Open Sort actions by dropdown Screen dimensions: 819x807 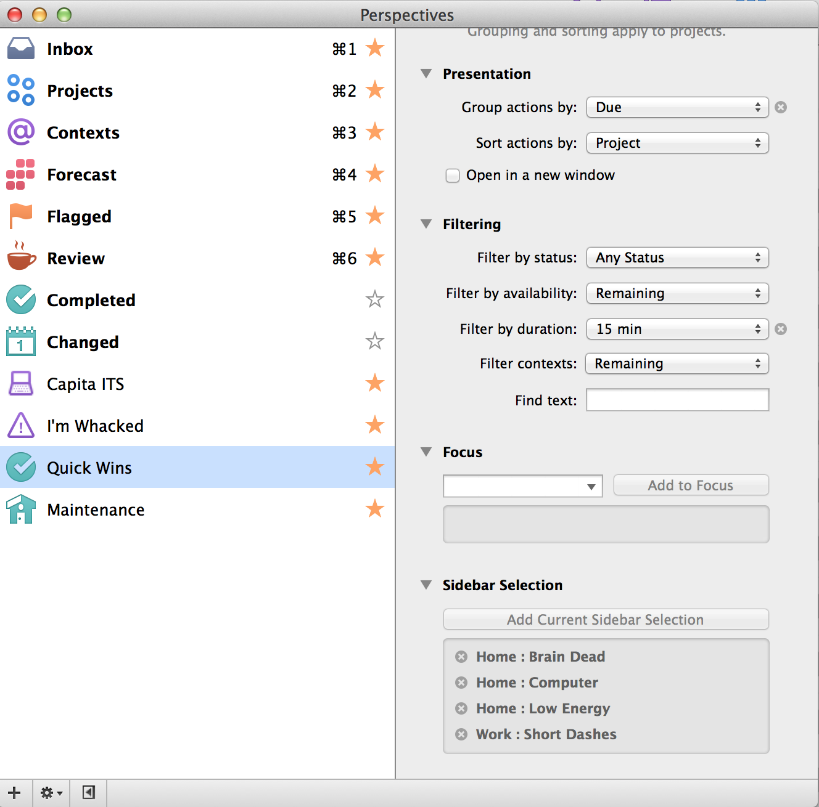point(677,143)
